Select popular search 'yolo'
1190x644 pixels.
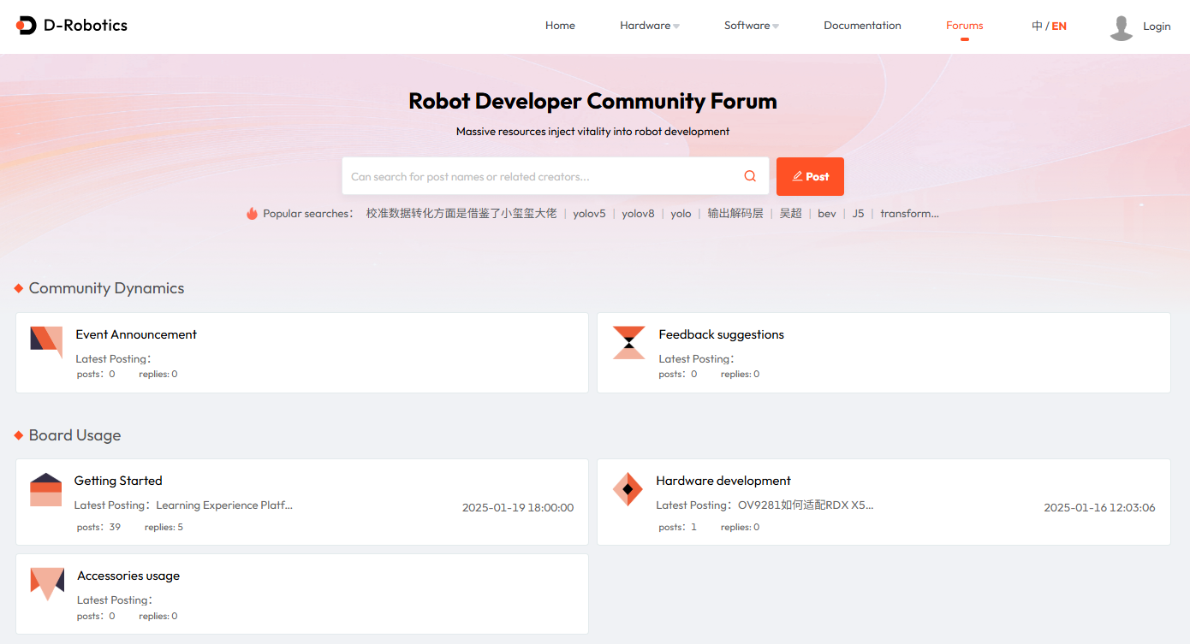tap(681, 214)
